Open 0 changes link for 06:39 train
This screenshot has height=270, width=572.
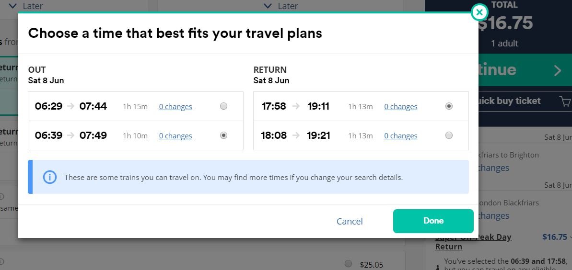[x=175, y=136]
